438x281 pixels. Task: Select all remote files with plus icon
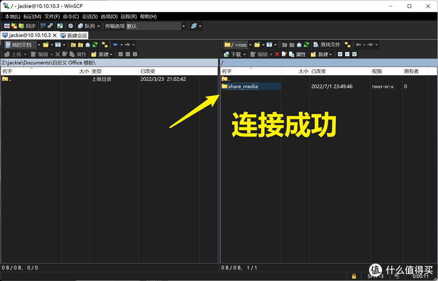[x=340, y=54]
